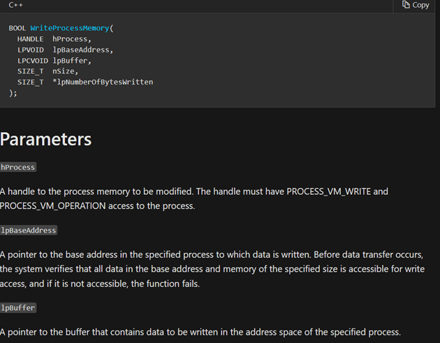
Task: Click the Copy button label
Action: coord(420,5)
